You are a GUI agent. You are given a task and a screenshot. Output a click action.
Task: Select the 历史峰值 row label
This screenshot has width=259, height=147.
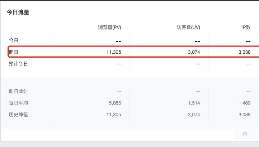coord(18,115)
